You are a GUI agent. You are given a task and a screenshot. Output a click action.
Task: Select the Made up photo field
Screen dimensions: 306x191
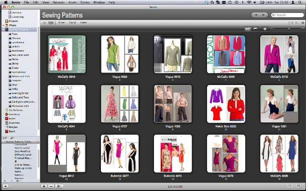click(x=23, y=168)
